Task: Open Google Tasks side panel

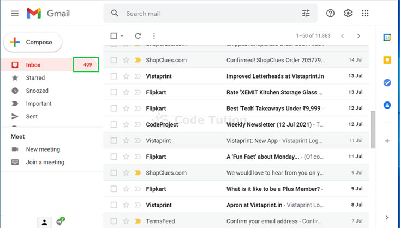Action: [387, 82]
